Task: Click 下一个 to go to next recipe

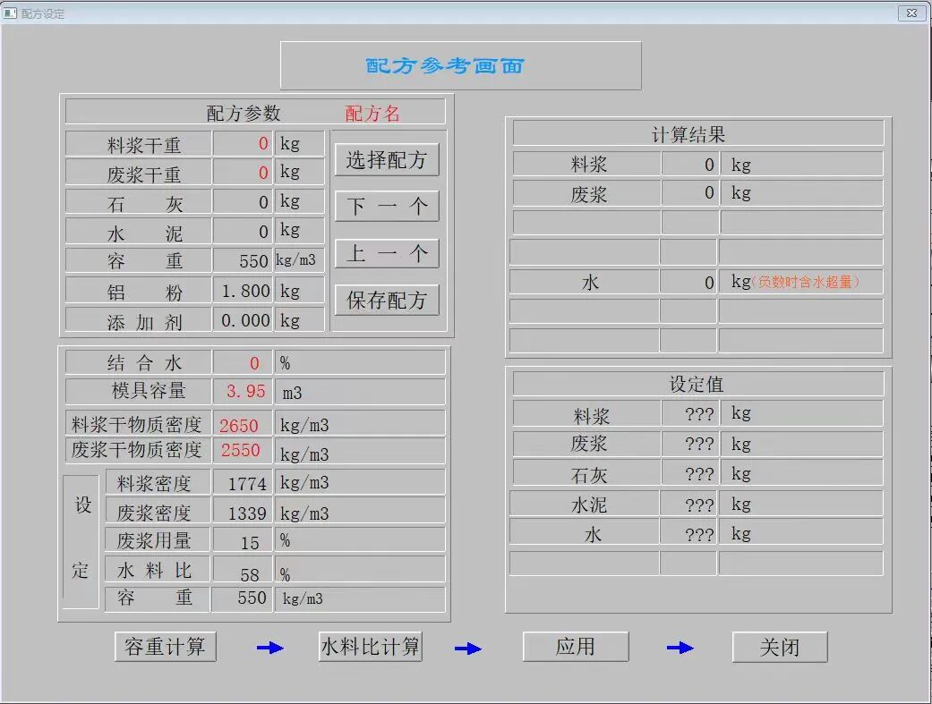Action: [x=386, y=206]
